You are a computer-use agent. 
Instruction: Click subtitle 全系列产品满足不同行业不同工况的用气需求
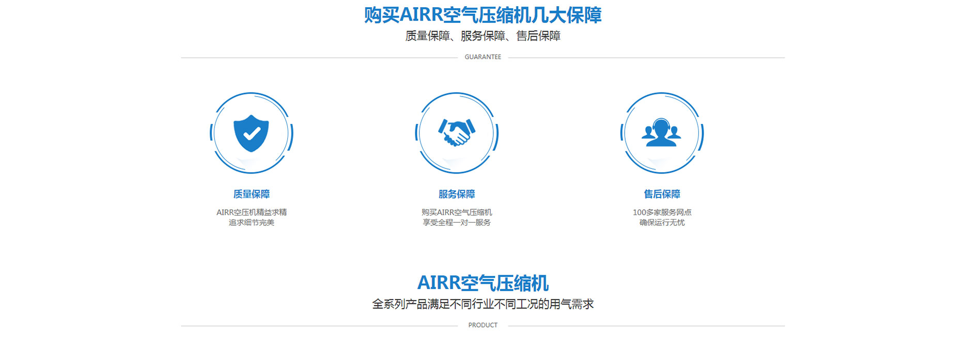point(482,304)
